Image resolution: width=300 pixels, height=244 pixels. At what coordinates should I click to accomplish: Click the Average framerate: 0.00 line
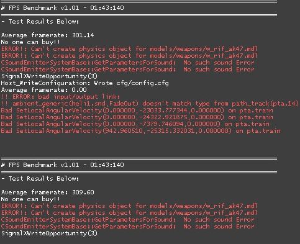coord(44,90)
